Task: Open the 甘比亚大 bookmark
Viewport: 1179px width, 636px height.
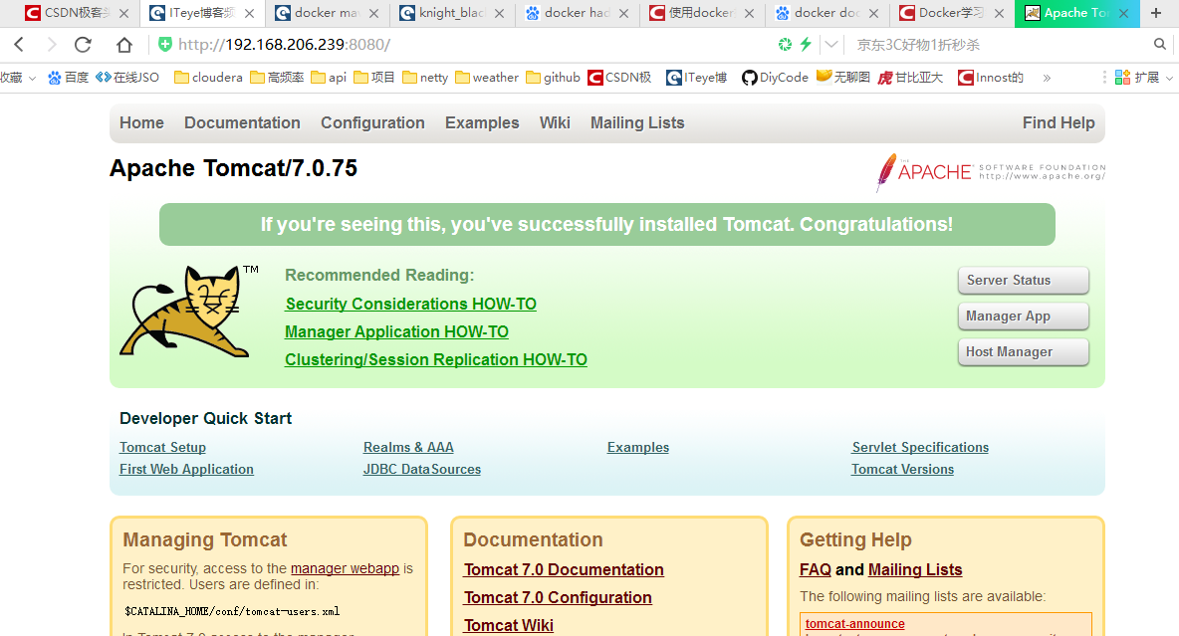Action: pyautogui.click(x=910, y=78)
